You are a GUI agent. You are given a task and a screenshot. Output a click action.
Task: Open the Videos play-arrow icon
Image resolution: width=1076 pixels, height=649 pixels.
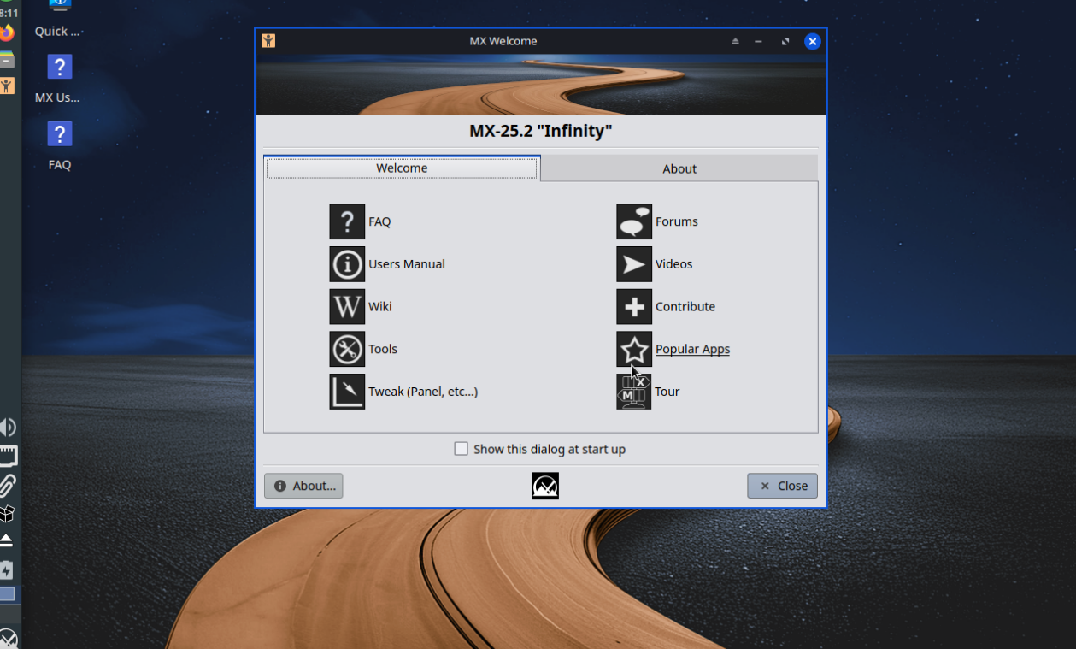(x=634, y=264)
